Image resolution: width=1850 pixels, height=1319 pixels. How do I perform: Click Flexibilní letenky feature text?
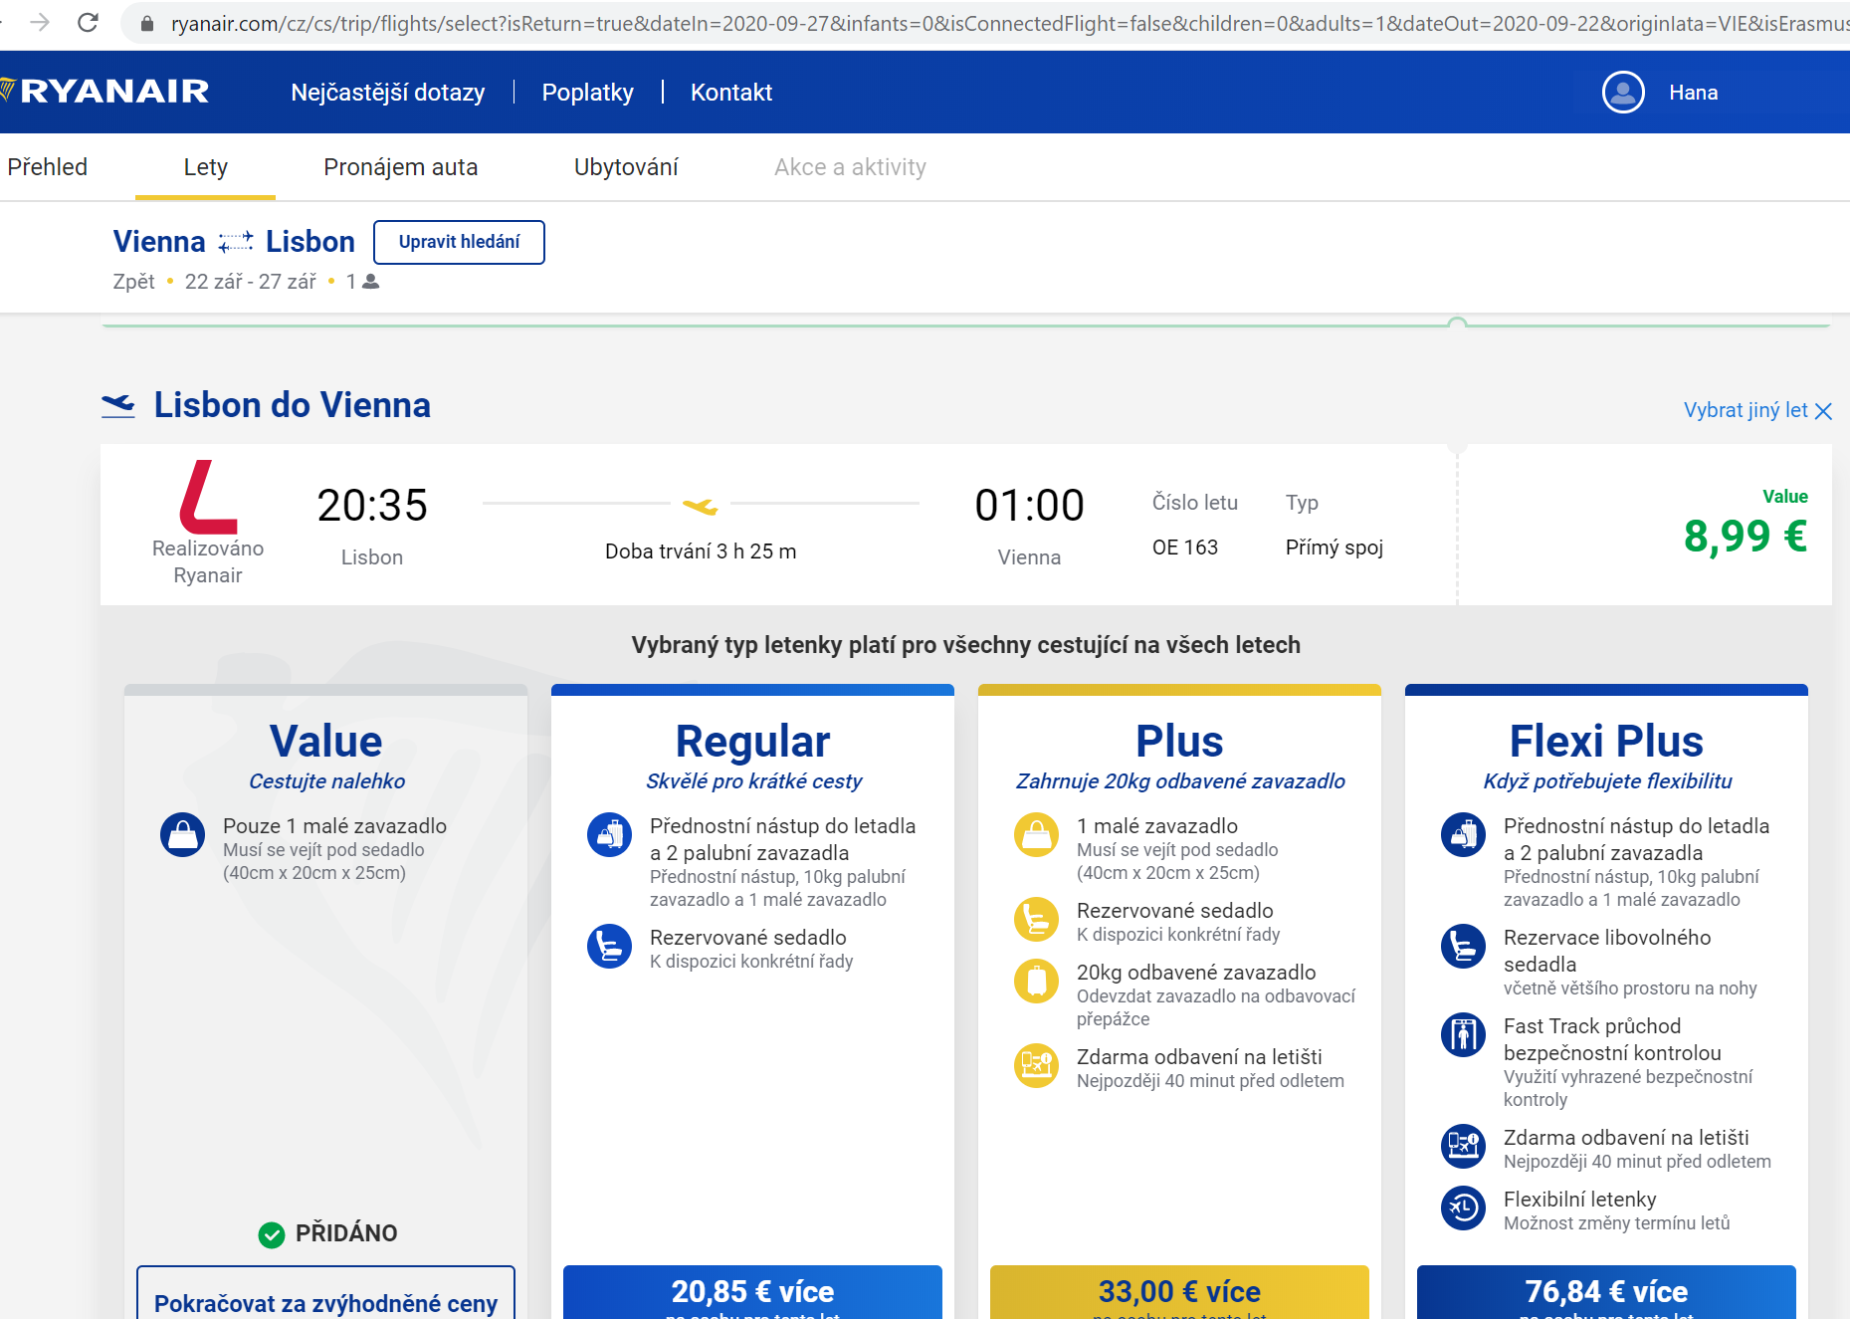click(x=1580, y=1200)
